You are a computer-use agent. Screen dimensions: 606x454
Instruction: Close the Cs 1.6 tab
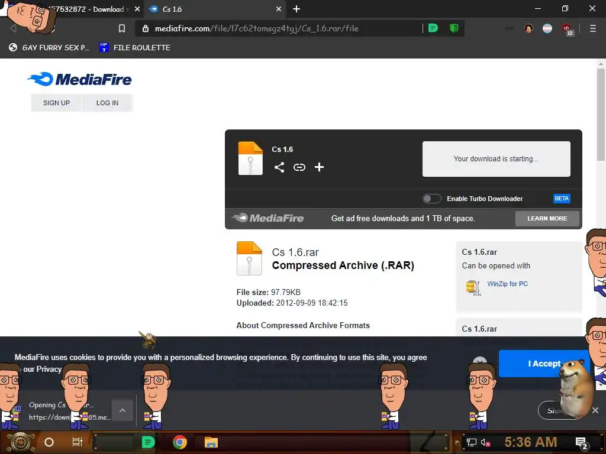coord(279,9)
